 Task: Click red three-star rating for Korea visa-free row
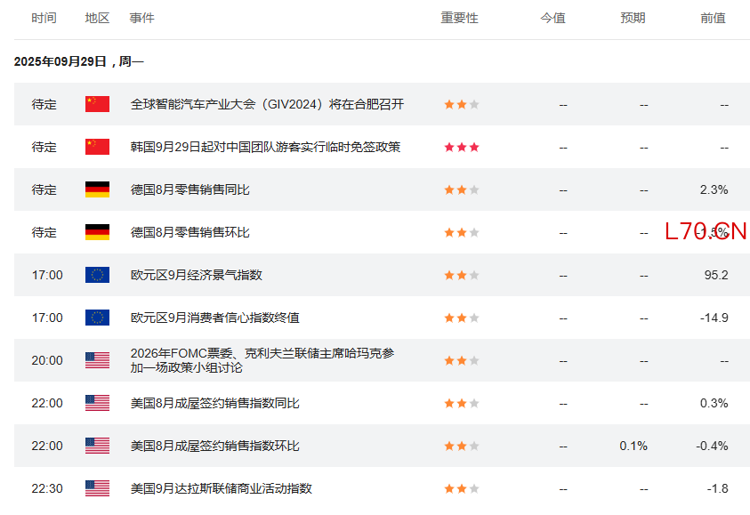(462, 147)
